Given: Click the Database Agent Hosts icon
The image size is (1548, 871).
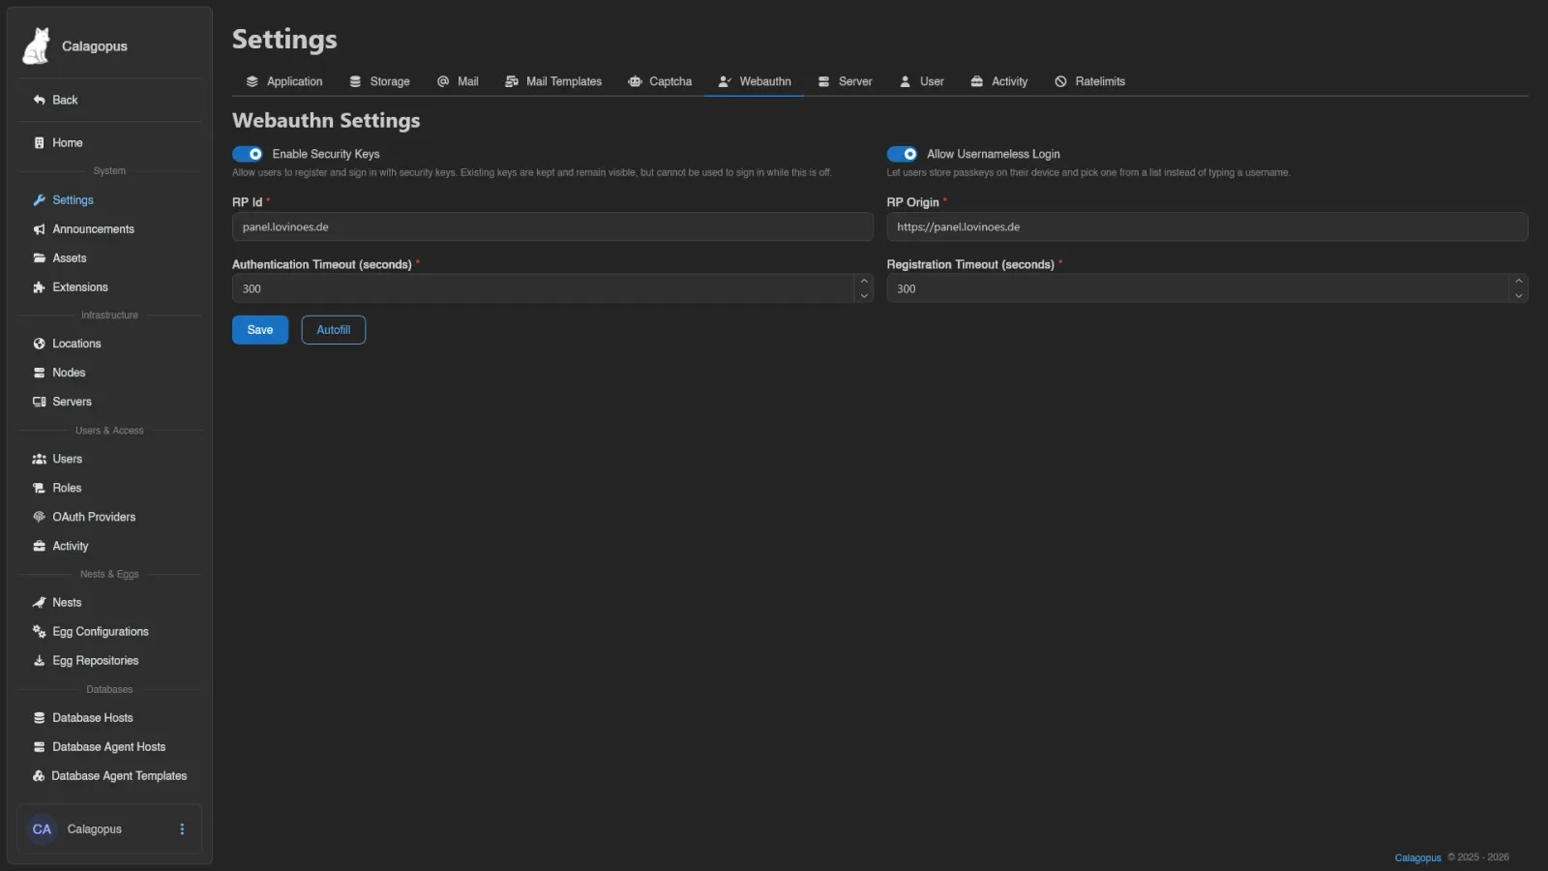Looking at the screenshot, I should pyautogui.click(x=40, y=747).
